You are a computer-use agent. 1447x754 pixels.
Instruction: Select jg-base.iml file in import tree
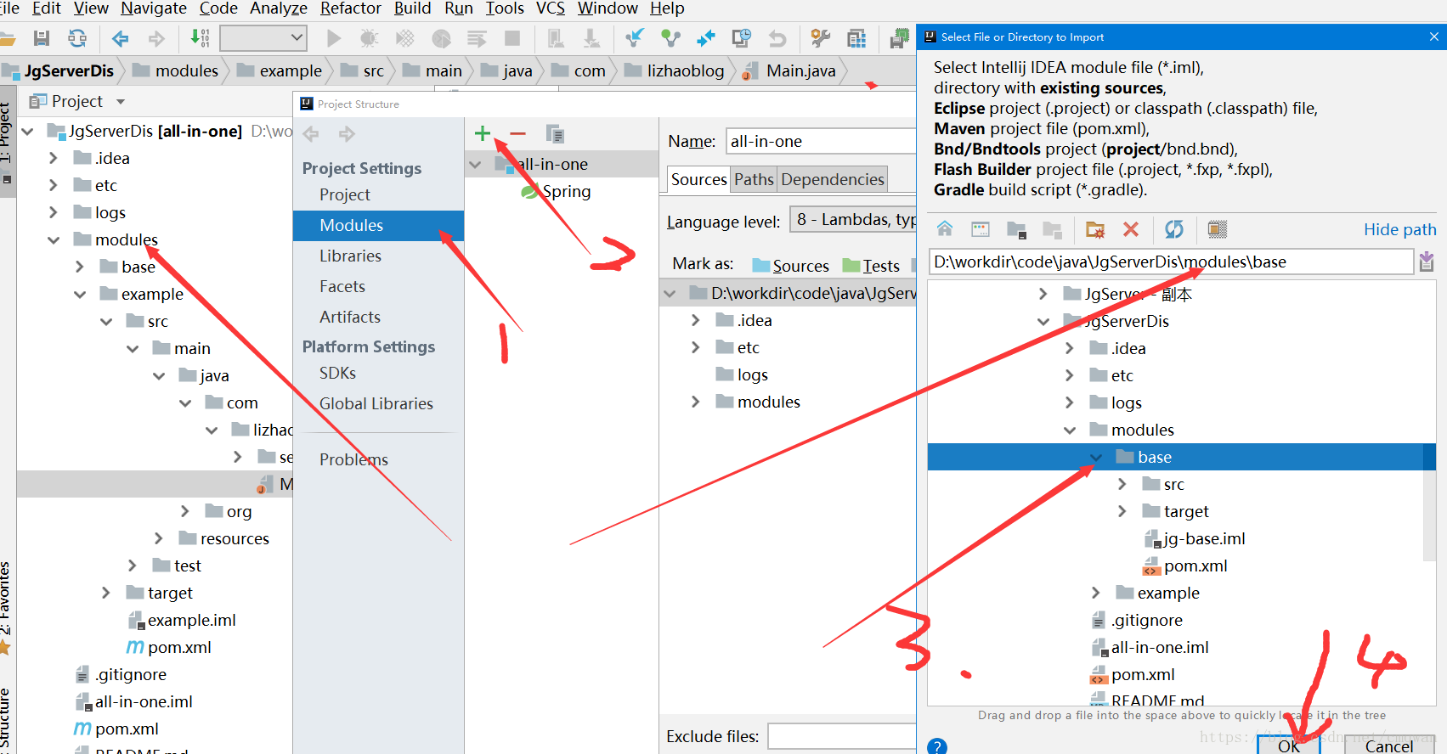tap(1195, 538)
